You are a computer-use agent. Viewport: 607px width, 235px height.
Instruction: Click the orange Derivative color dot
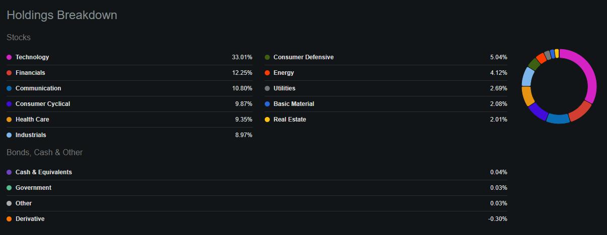(x=9, y=219)
